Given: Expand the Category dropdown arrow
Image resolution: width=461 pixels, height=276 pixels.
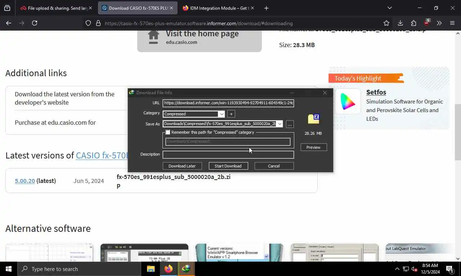Looking at the screenshot, I should click(x=221, y=114).
